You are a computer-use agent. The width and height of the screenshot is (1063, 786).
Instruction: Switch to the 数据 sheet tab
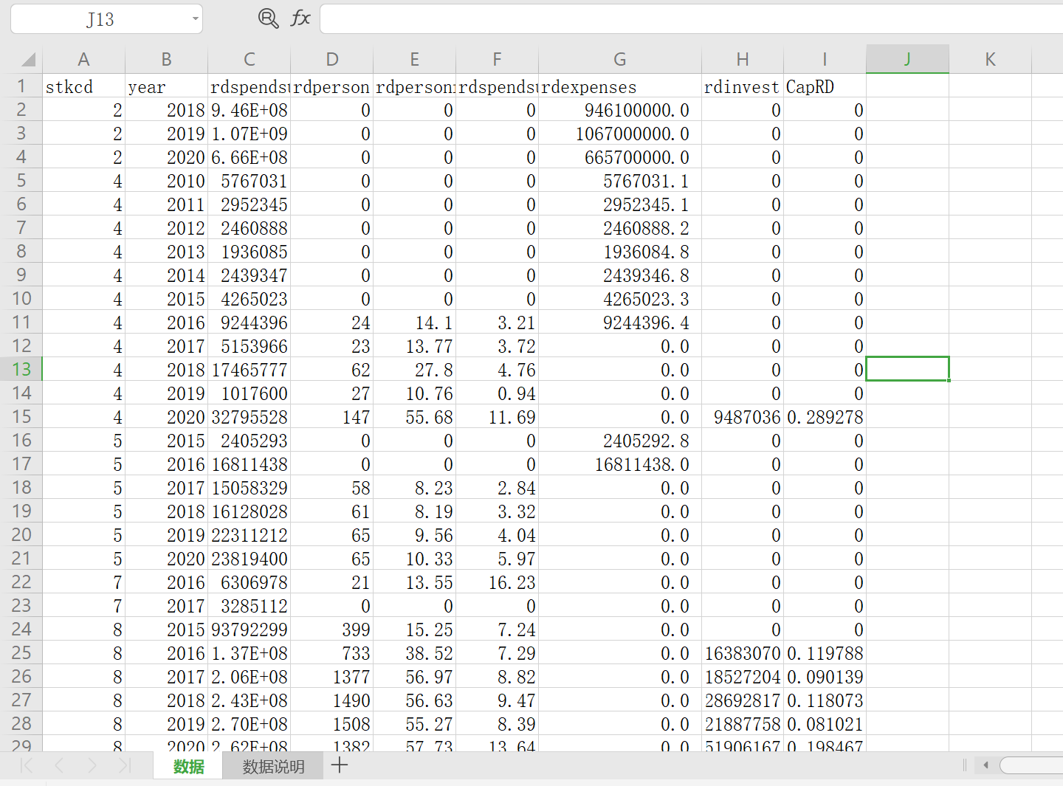(x=188, y=766)
